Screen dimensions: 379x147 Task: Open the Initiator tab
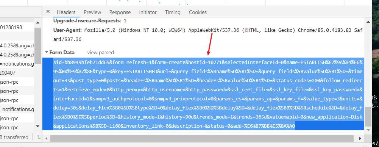(x=148, y=12)
